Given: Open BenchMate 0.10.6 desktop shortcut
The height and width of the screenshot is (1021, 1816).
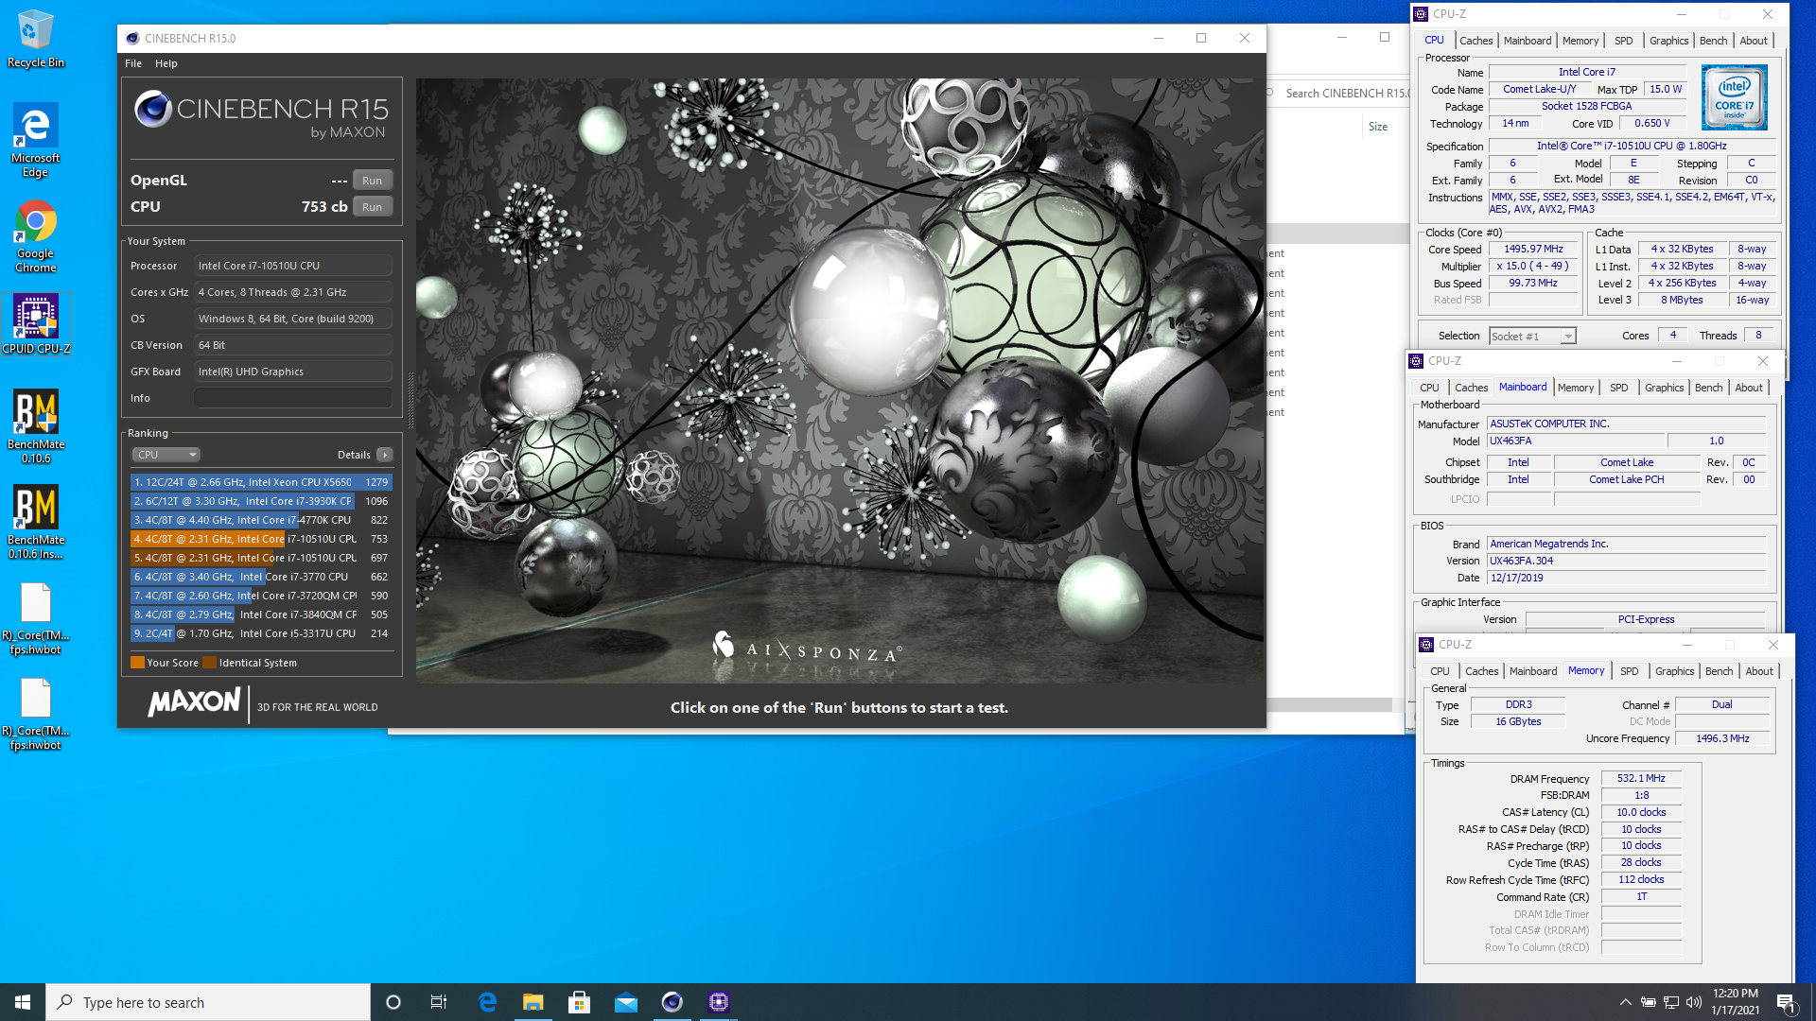Looking at the screenshot, I should tap(35, 425).
